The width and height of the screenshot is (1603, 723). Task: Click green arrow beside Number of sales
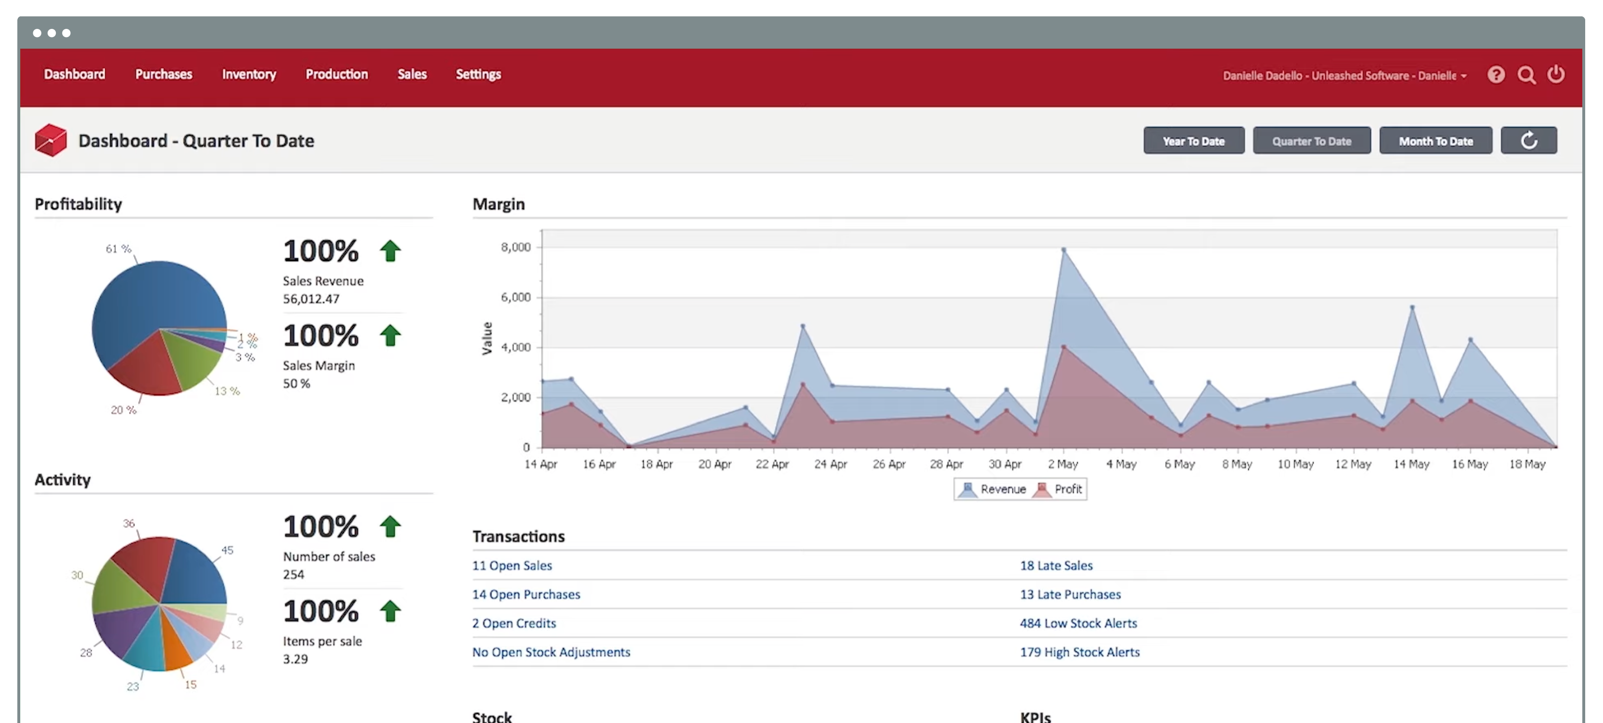tap(390, 527)
